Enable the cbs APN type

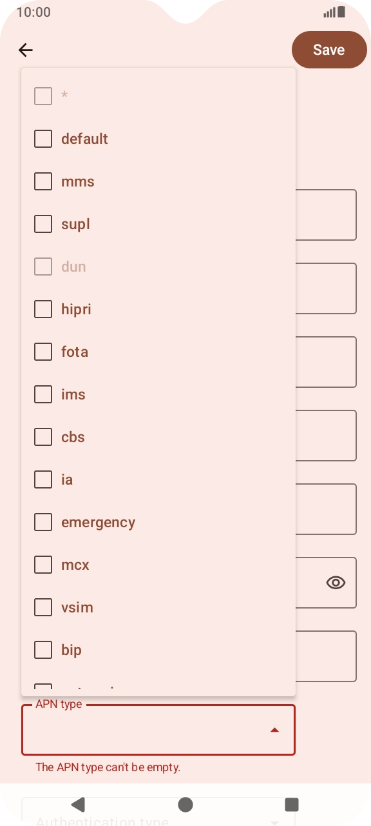tap(43, 437)
